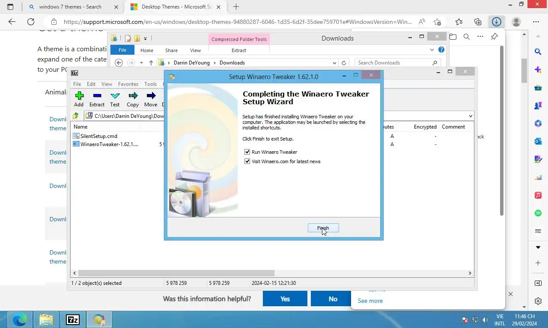Click the Edge Refresh button
This screenshot has width=548, height=328.
(x=31, y=22)
